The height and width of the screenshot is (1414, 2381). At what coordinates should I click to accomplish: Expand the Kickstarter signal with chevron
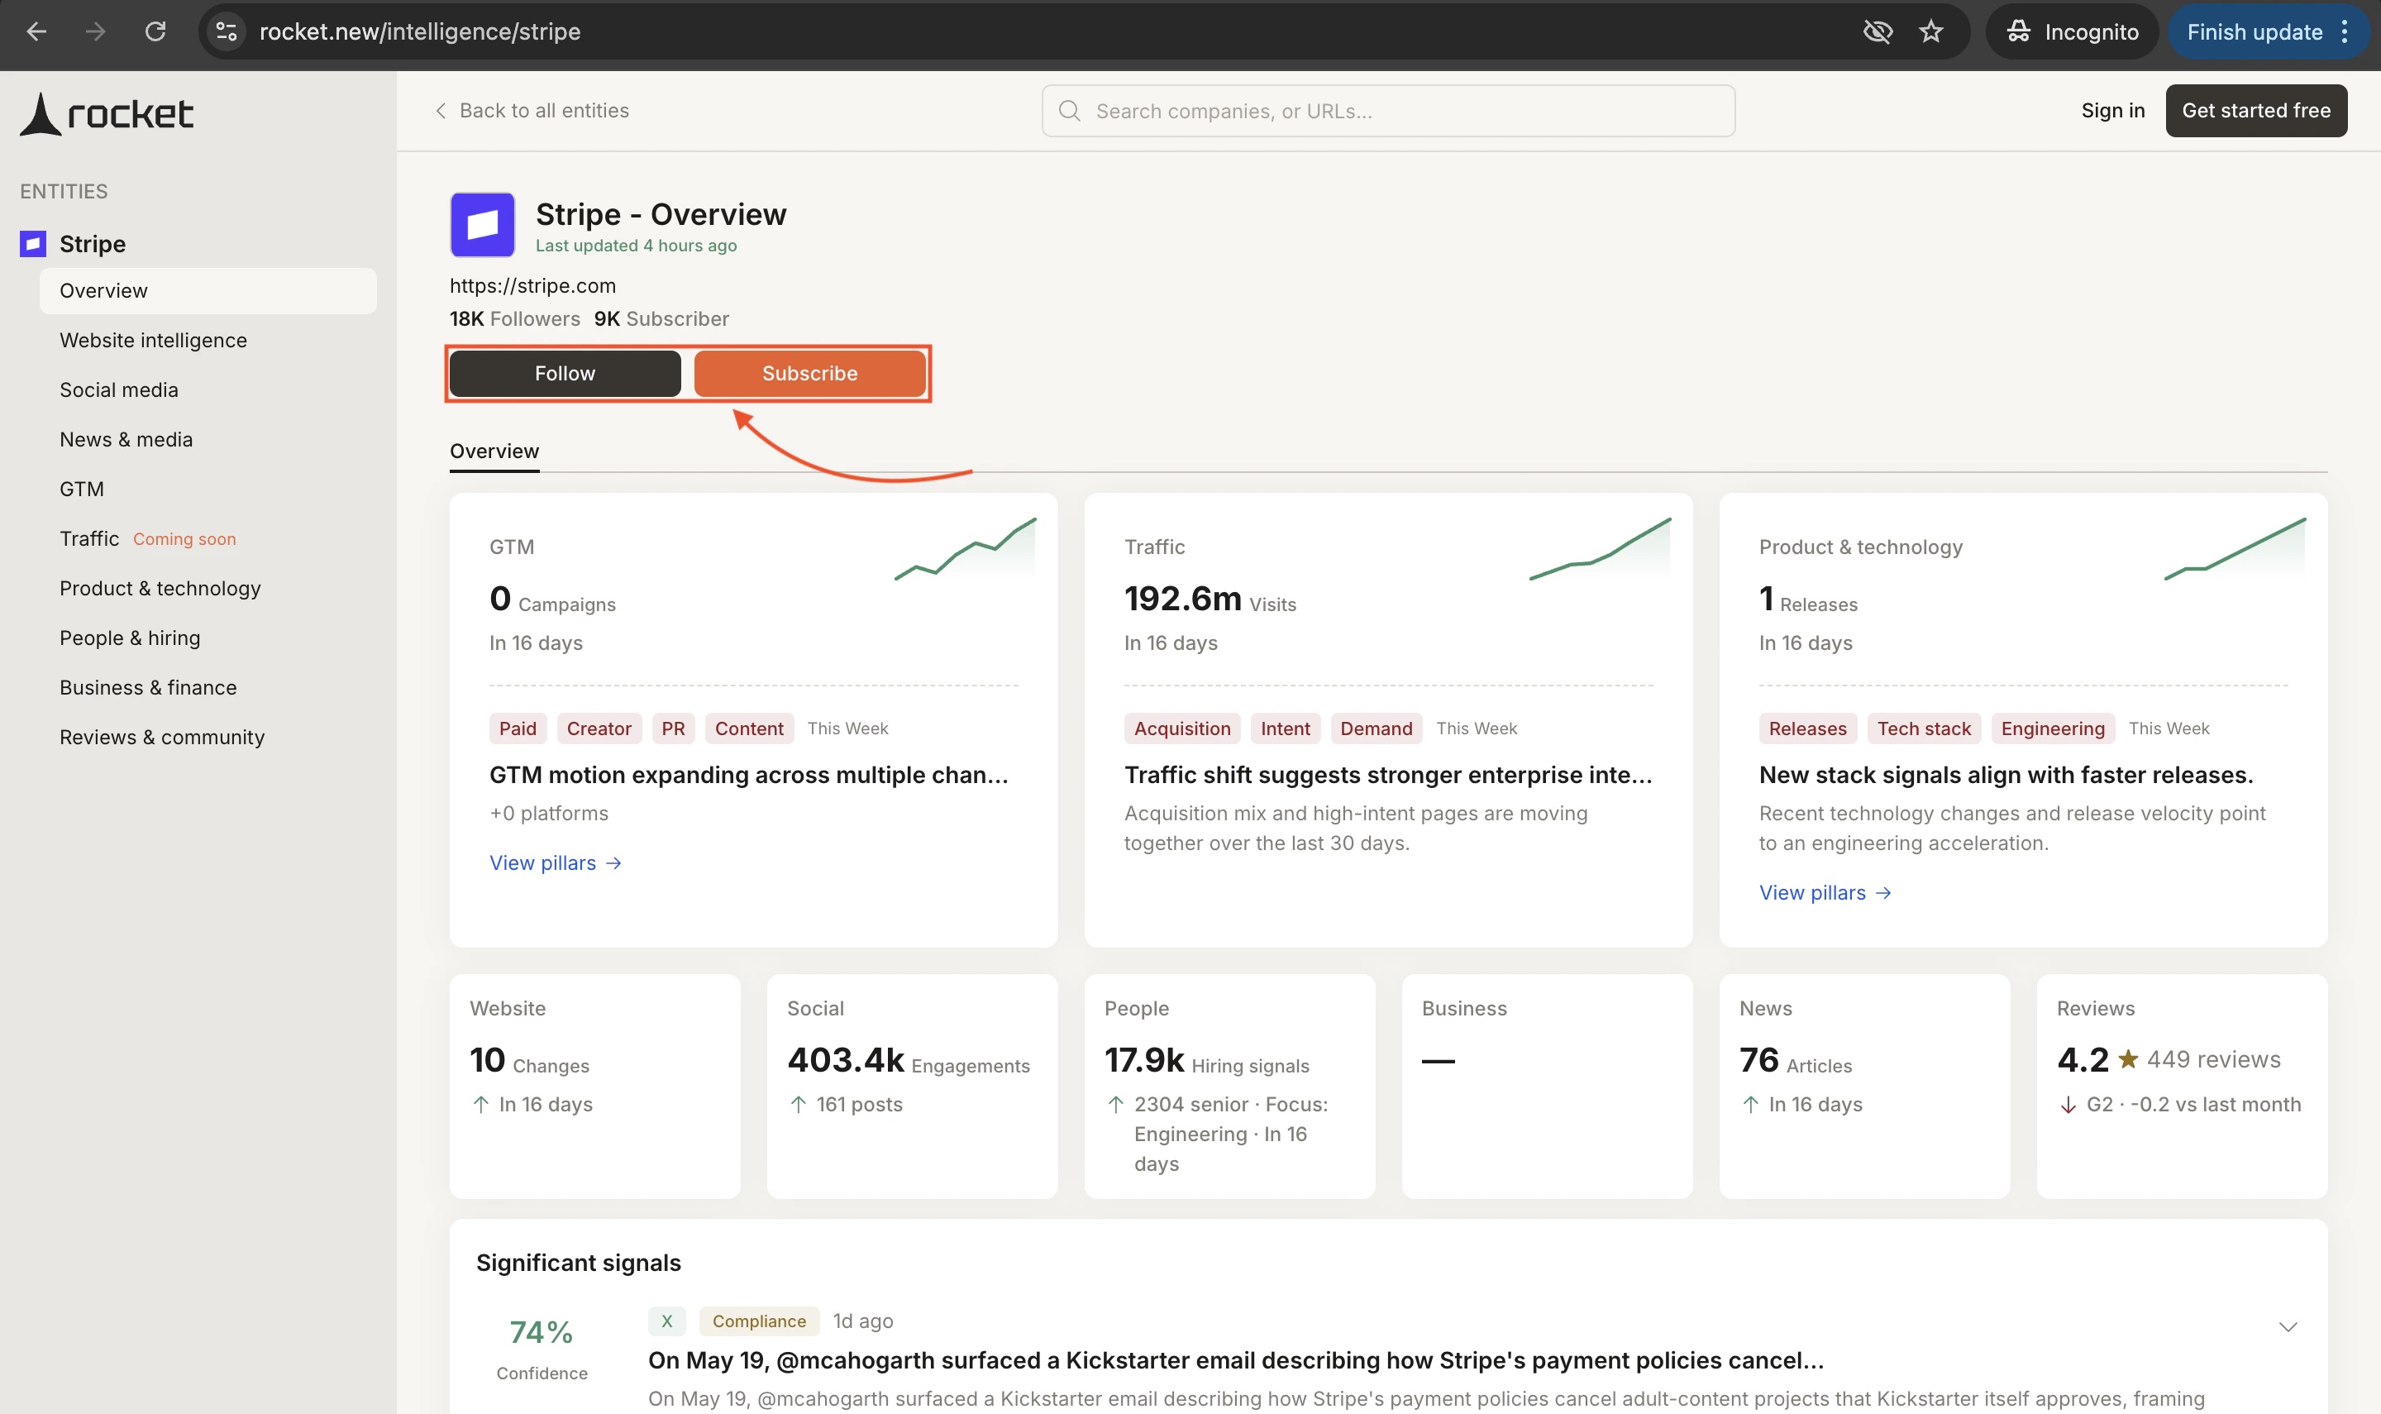tap(2288, 1326)
